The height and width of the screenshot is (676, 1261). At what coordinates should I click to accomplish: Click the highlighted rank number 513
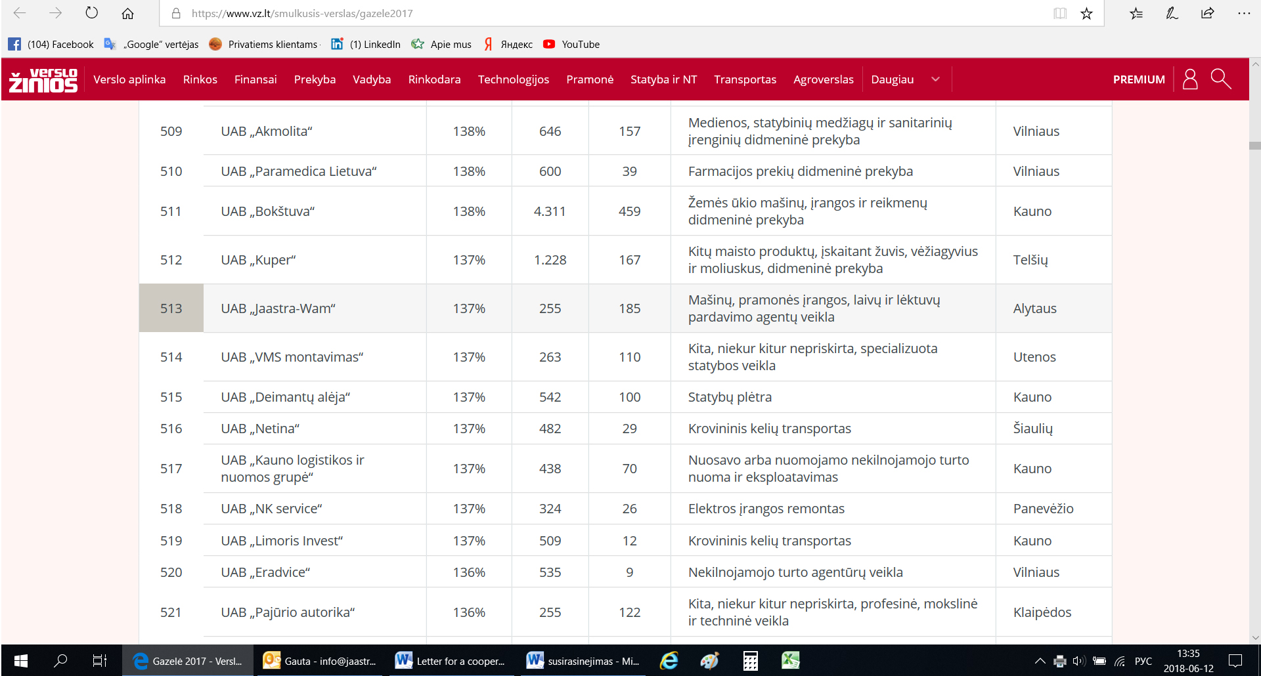pos(171,308)
